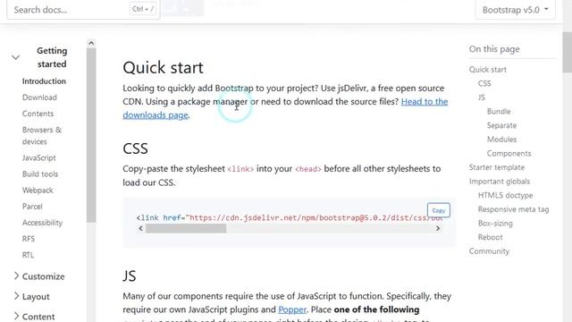Viewport: 572px width, 322px height.
Task: Jump to Responsive meta tag section
Action: pyautogui.click(x=513, y=209)
